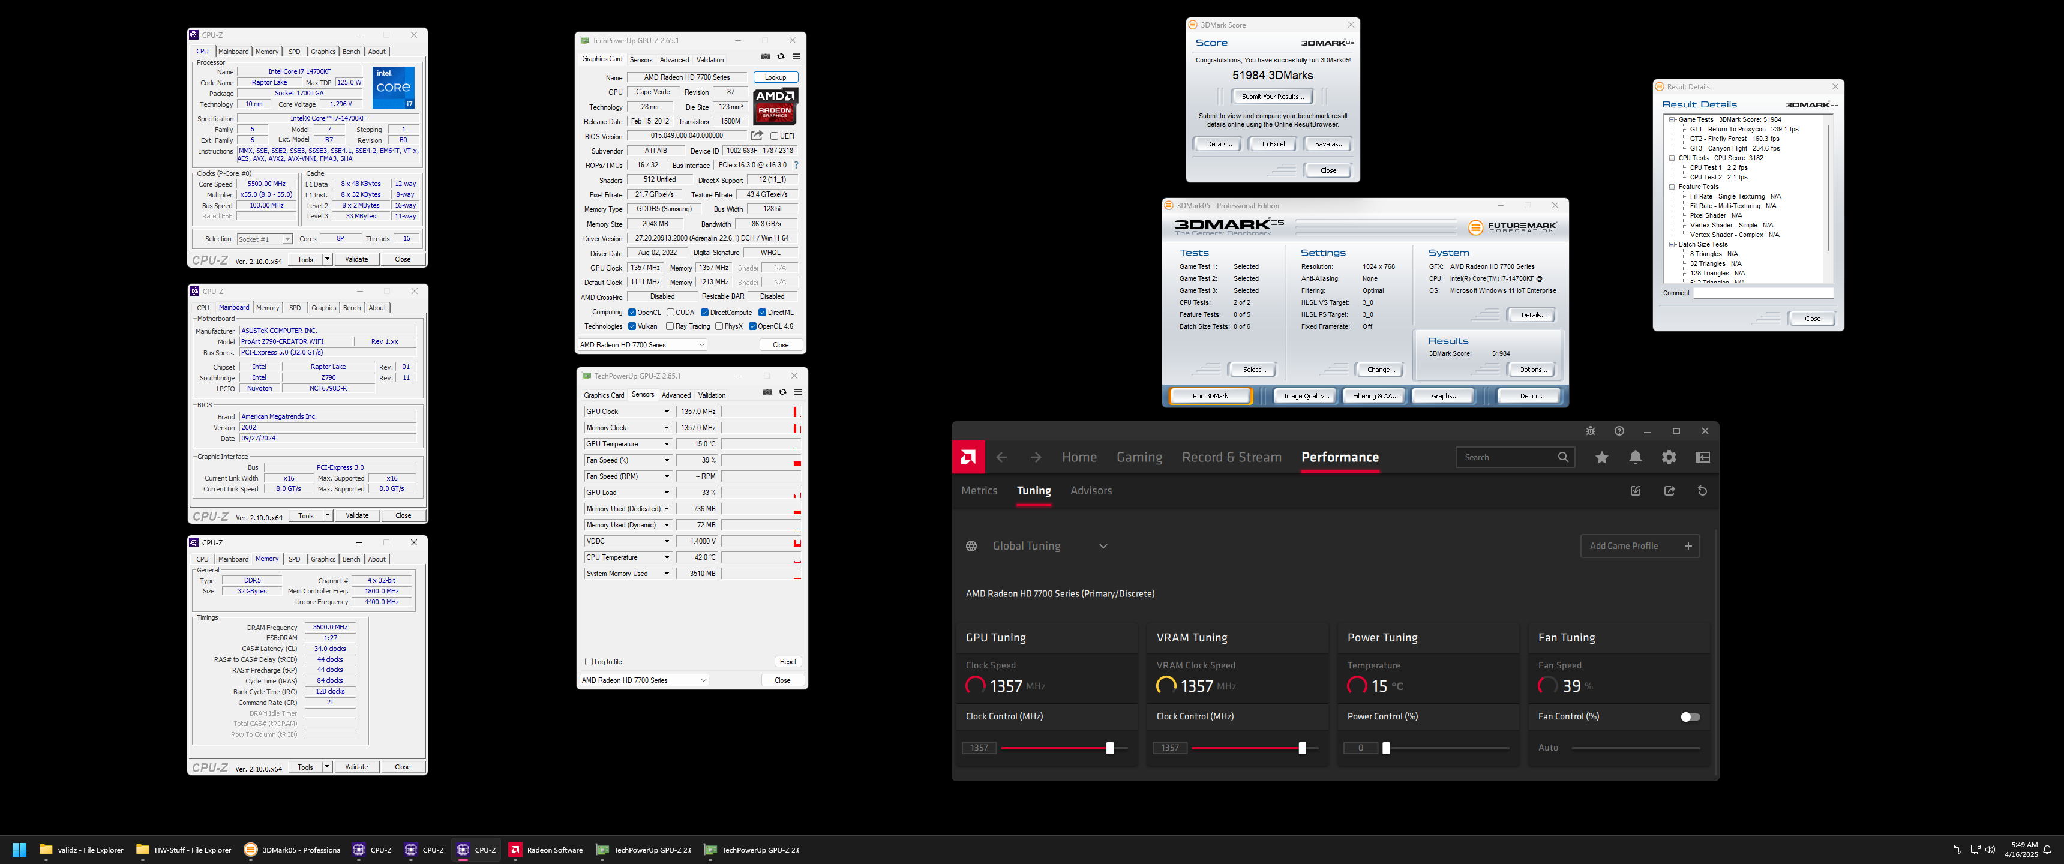The height and width of the screenshot is (864, 2064).
Task: Open the Tools dropdown arrow in top CPU-Z window
Action: point(327,259)
